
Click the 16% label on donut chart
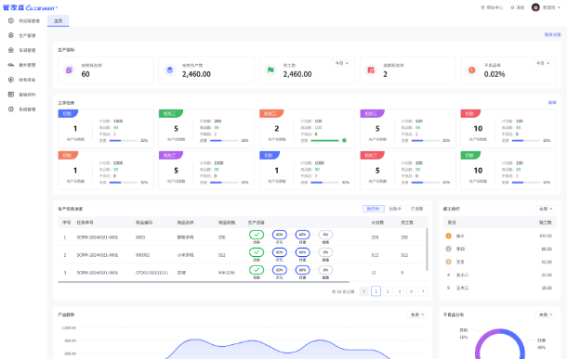464,338
